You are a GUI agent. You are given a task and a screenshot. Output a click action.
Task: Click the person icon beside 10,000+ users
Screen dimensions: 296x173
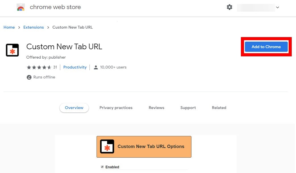pos(96,67)
